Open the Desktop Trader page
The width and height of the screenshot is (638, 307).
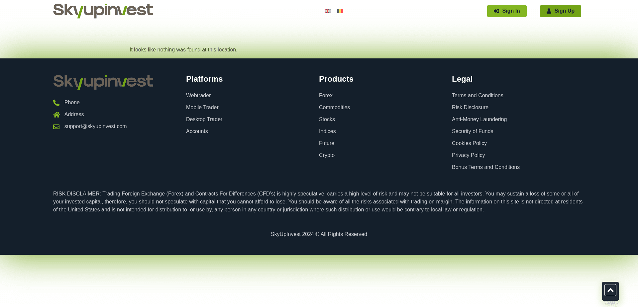pyautogui.click(x=204, y=119)
